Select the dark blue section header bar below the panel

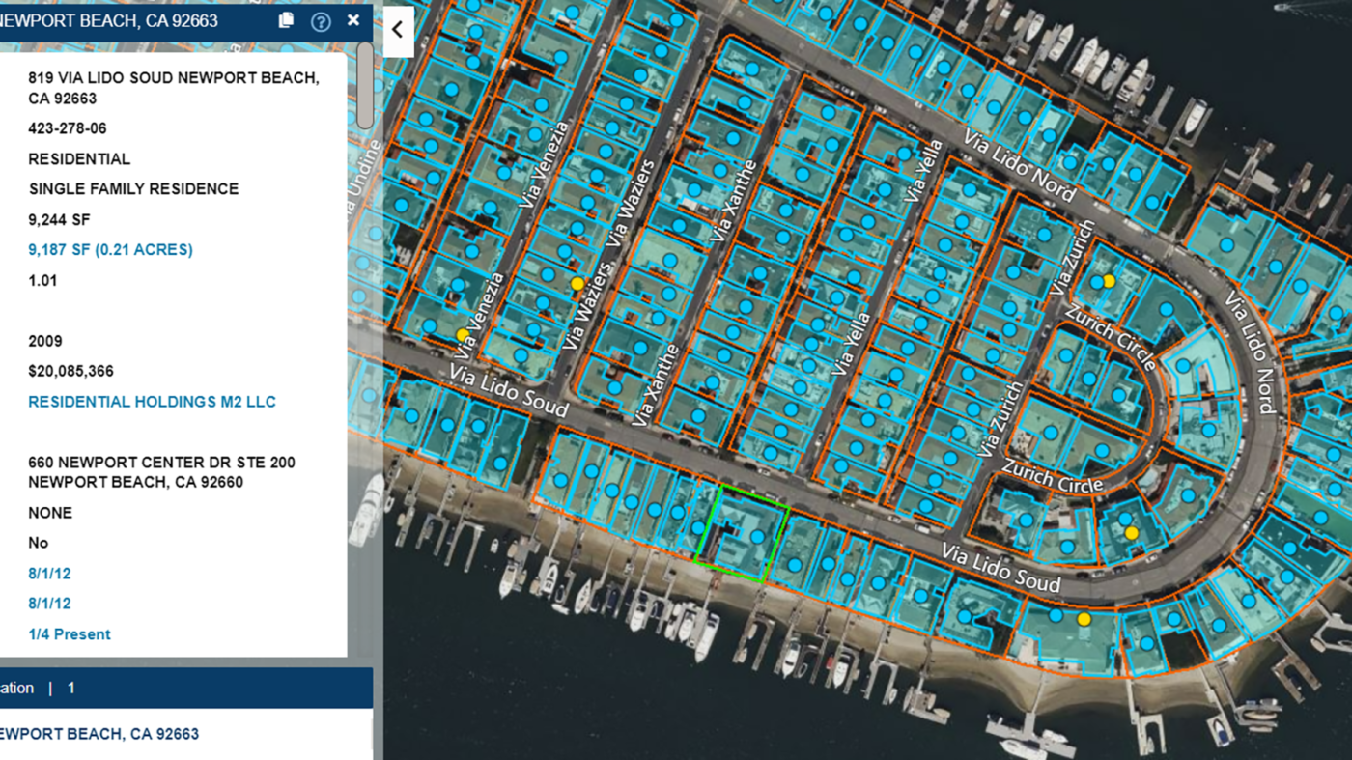point(183,688)
